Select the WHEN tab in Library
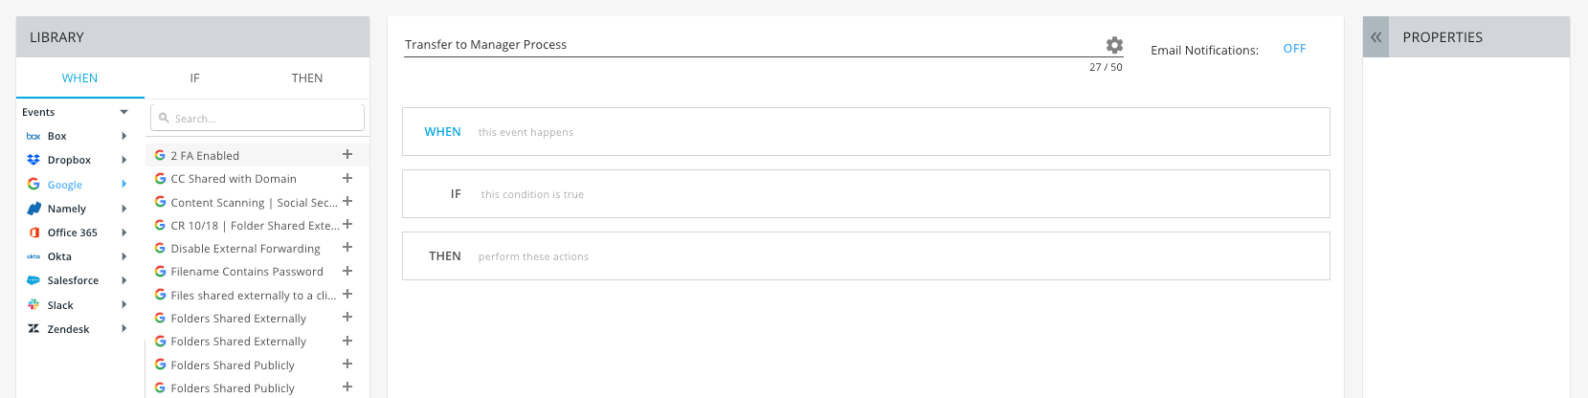1588x398 pixels. coord(80,78)
